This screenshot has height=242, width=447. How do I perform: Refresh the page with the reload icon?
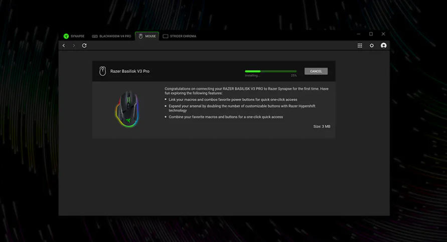click(x=84, y=46)
